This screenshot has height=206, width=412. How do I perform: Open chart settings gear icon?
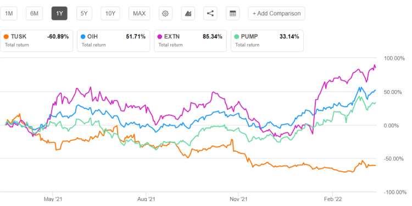165,13
